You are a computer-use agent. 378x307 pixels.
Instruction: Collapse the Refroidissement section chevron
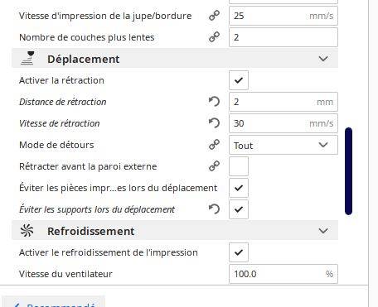pos(323,231)
